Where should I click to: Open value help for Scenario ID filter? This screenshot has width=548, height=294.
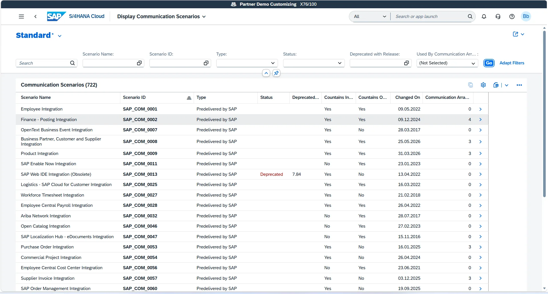click(x=206, y=63)
